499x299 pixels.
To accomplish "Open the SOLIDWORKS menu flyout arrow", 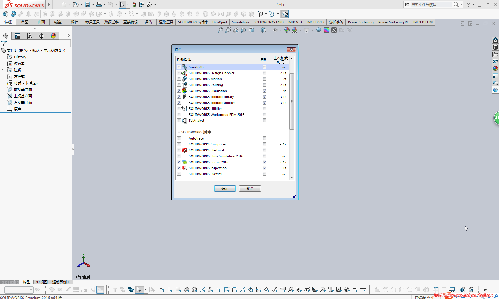I will click(49, 4).
